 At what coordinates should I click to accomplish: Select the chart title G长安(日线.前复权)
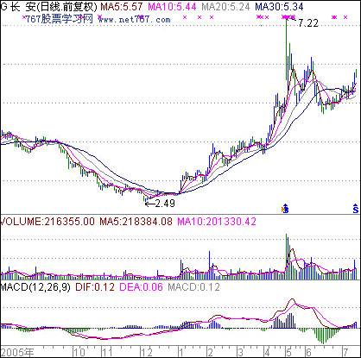coord(48,7)
